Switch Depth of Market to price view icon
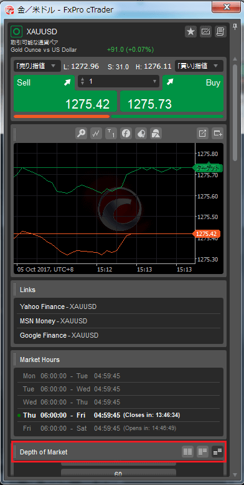Viewport: 244px width, 485px height. [203, 451]
